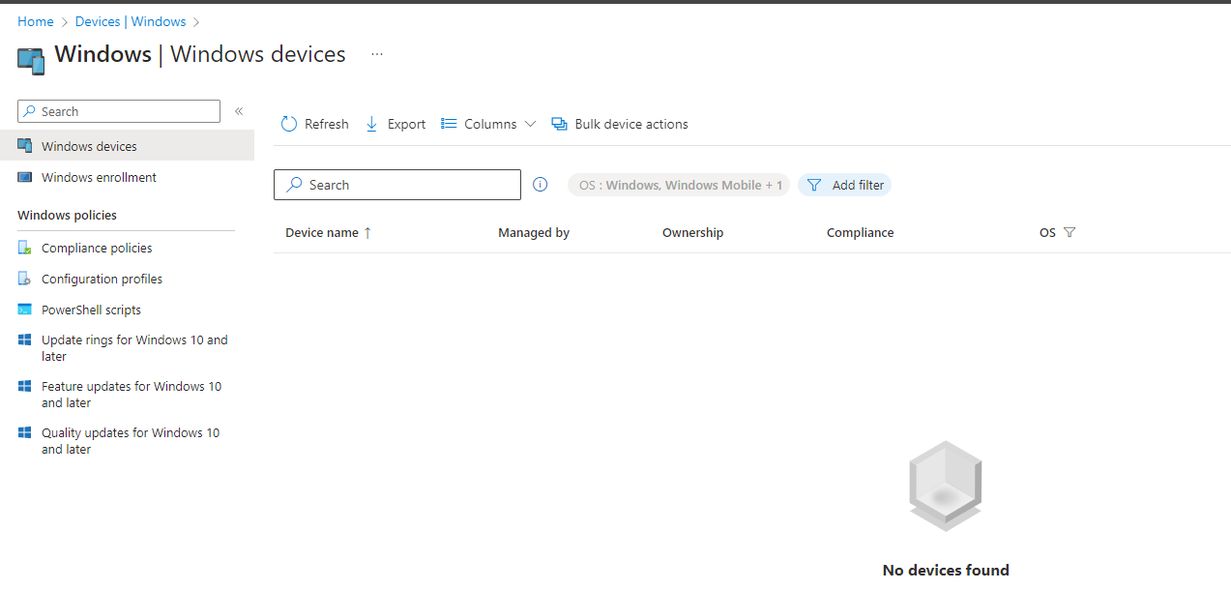The height and width of the screenshot is (590, 1231).
Task: Click the PowerShell scripts icon
Action: click(24, 310)
